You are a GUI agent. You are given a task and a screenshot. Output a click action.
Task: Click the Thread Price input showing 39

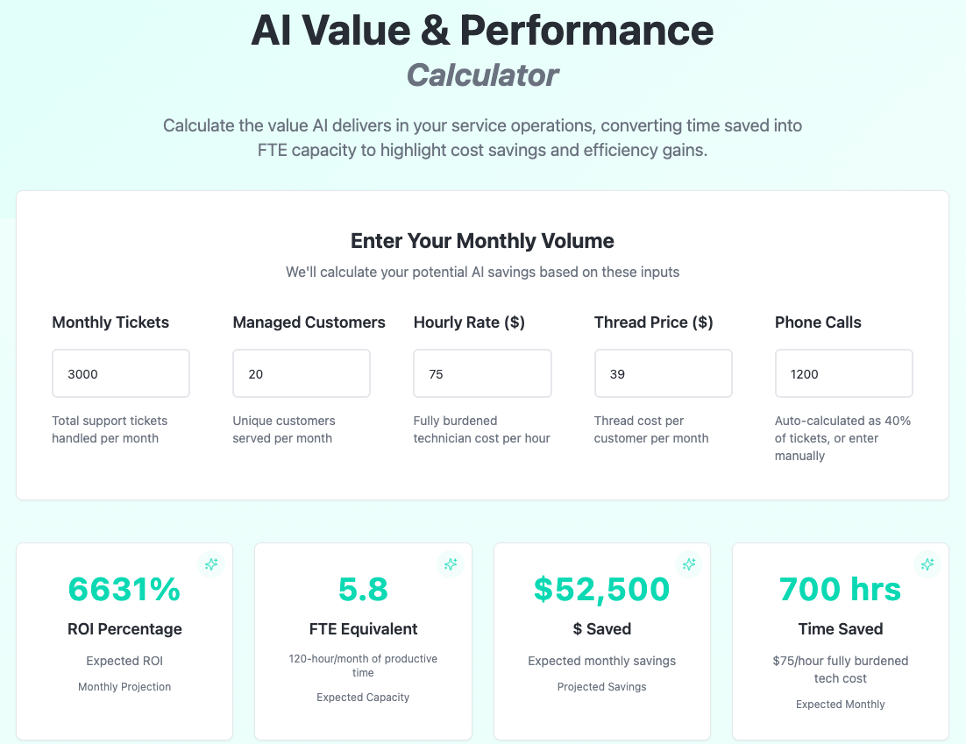(x=663, y=373)
